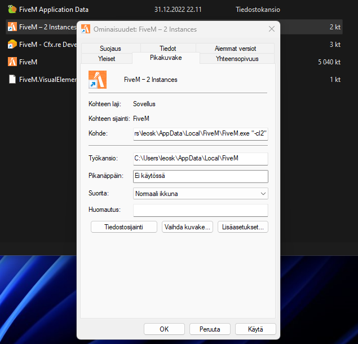358x344 pixels.
Task: Open the Suorita window mode dropdown
Action: tap(200, 194)
